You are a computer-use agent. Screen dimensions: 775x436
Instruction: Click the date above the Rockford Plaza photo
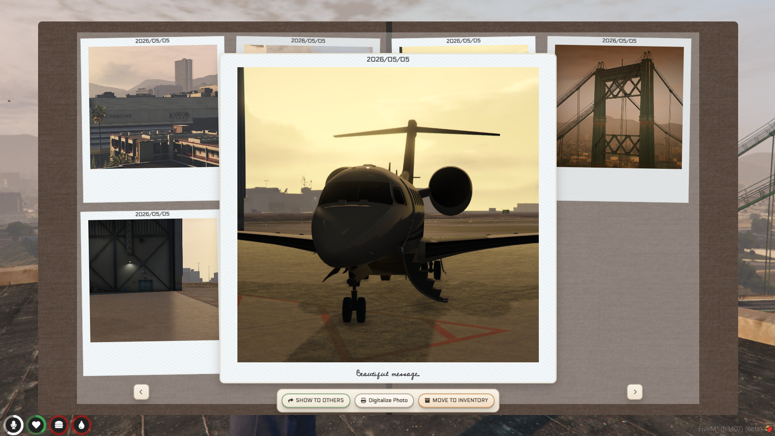click(152, 41)
